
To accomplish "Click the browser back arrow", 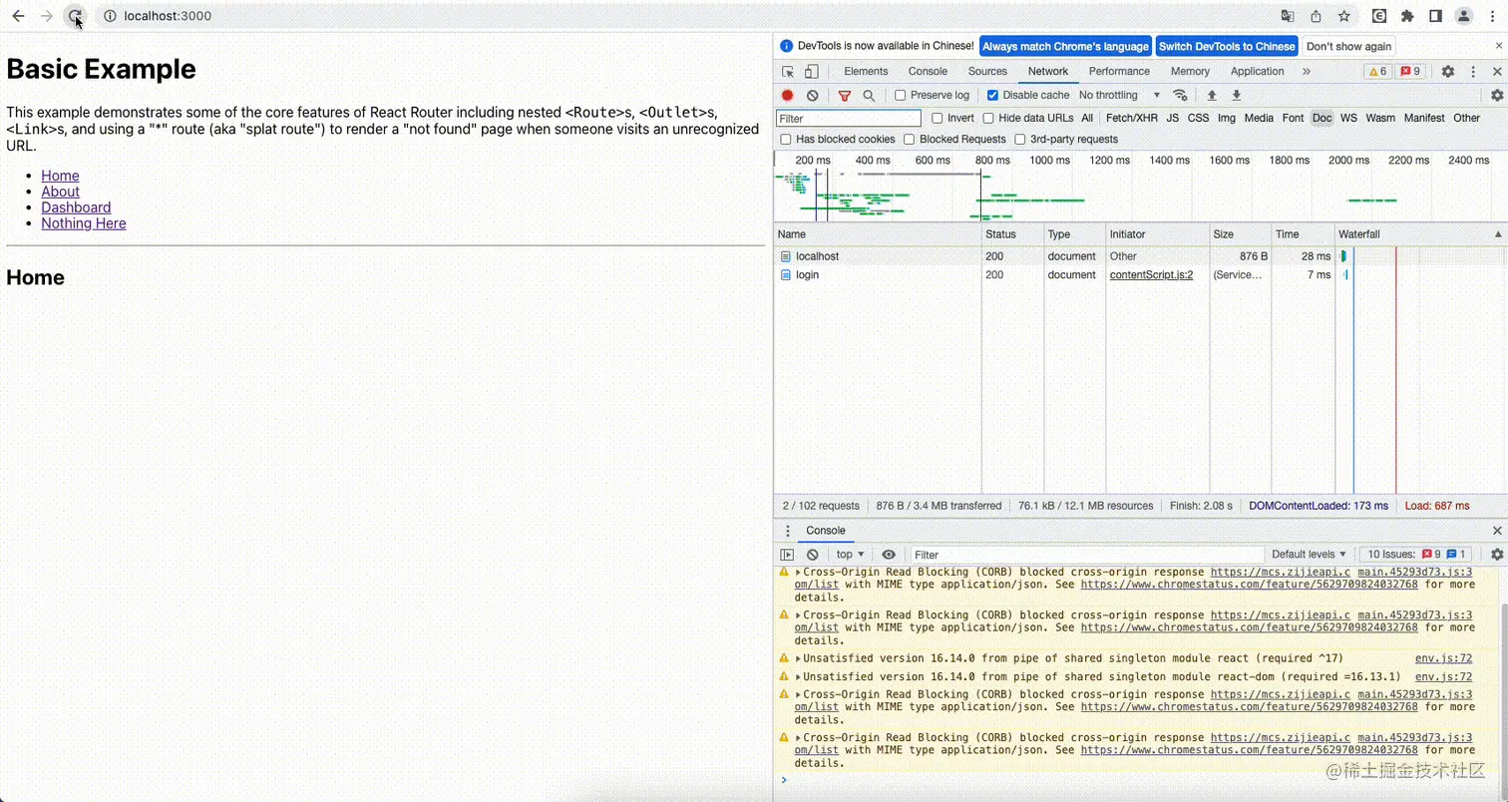I will [18, 16].
